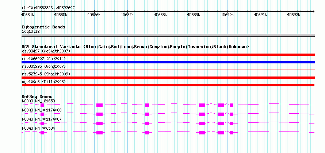Open the DGV Structural Variants track title
The image size is (325, 153).
point(135,47)
